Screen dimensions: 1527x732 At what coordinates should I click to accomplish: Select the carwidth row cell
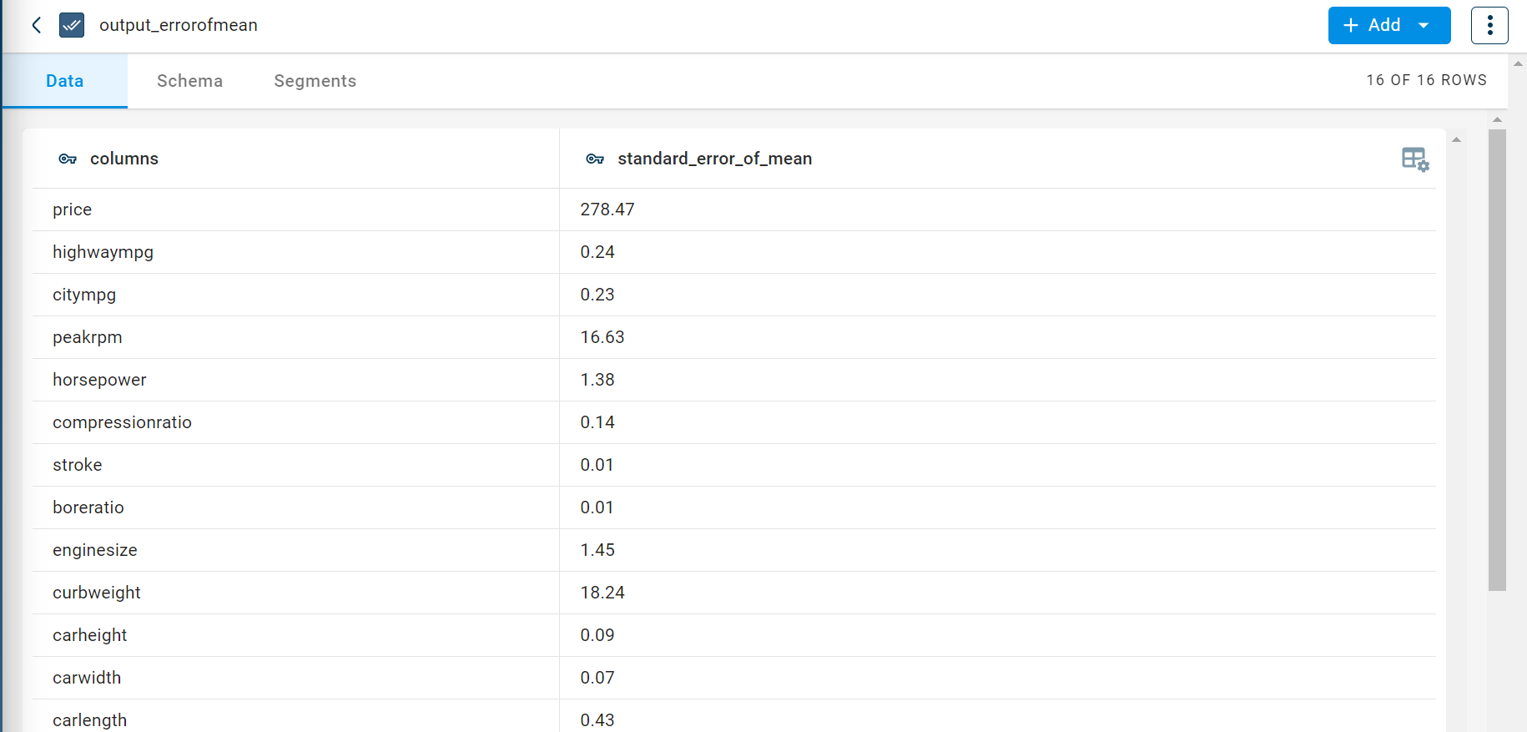[x=295, y=678]
